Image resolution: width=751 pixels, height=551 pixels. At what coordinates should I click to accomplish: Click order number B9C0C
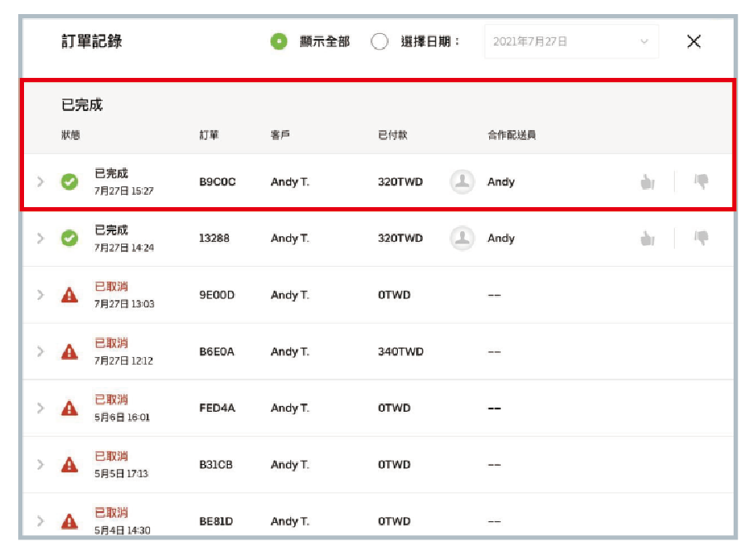217,182
